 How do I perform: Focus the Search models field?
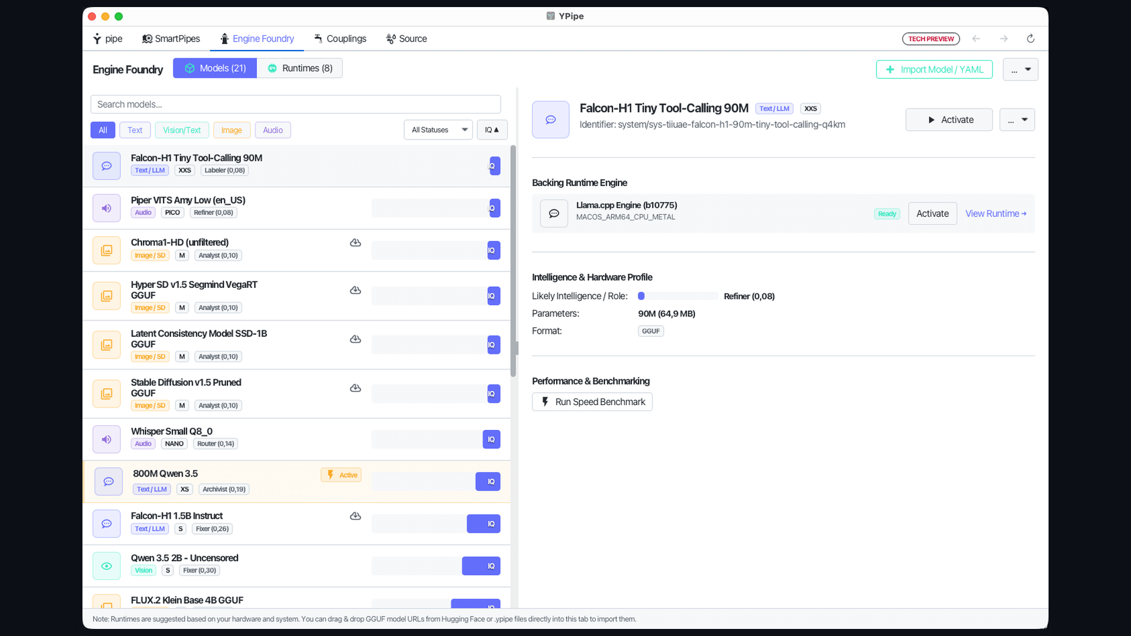(x=296, y=104)
